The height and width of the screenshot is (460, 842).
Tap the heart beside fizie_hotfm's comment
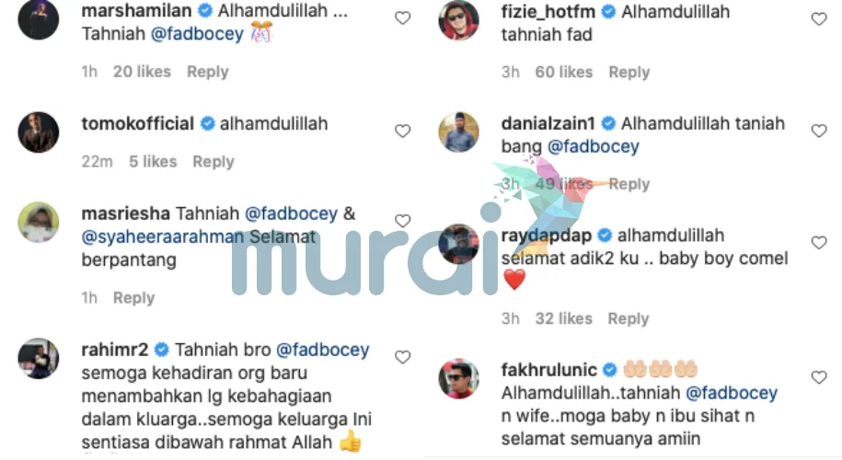(819, 19)
